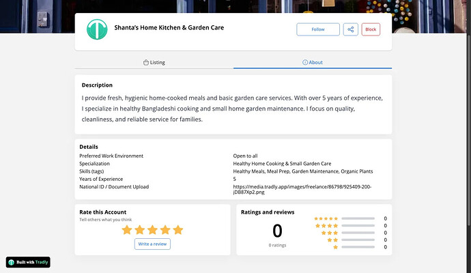The image size is (471, 273).
Task: Click the share icon button
Action: pyautogui.click(x=351, y=29)
